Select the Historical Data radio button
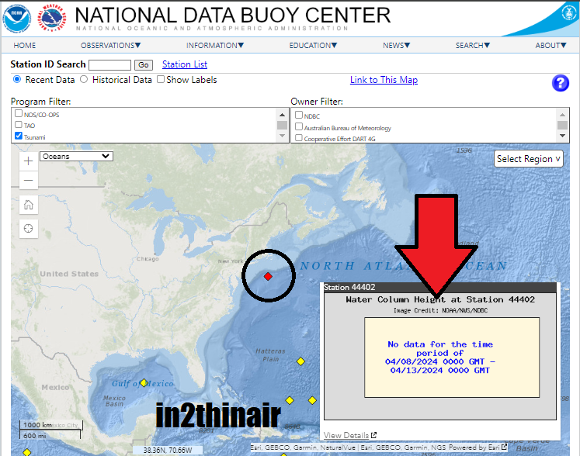Screen dimensions: 580x456 point(84,79)
